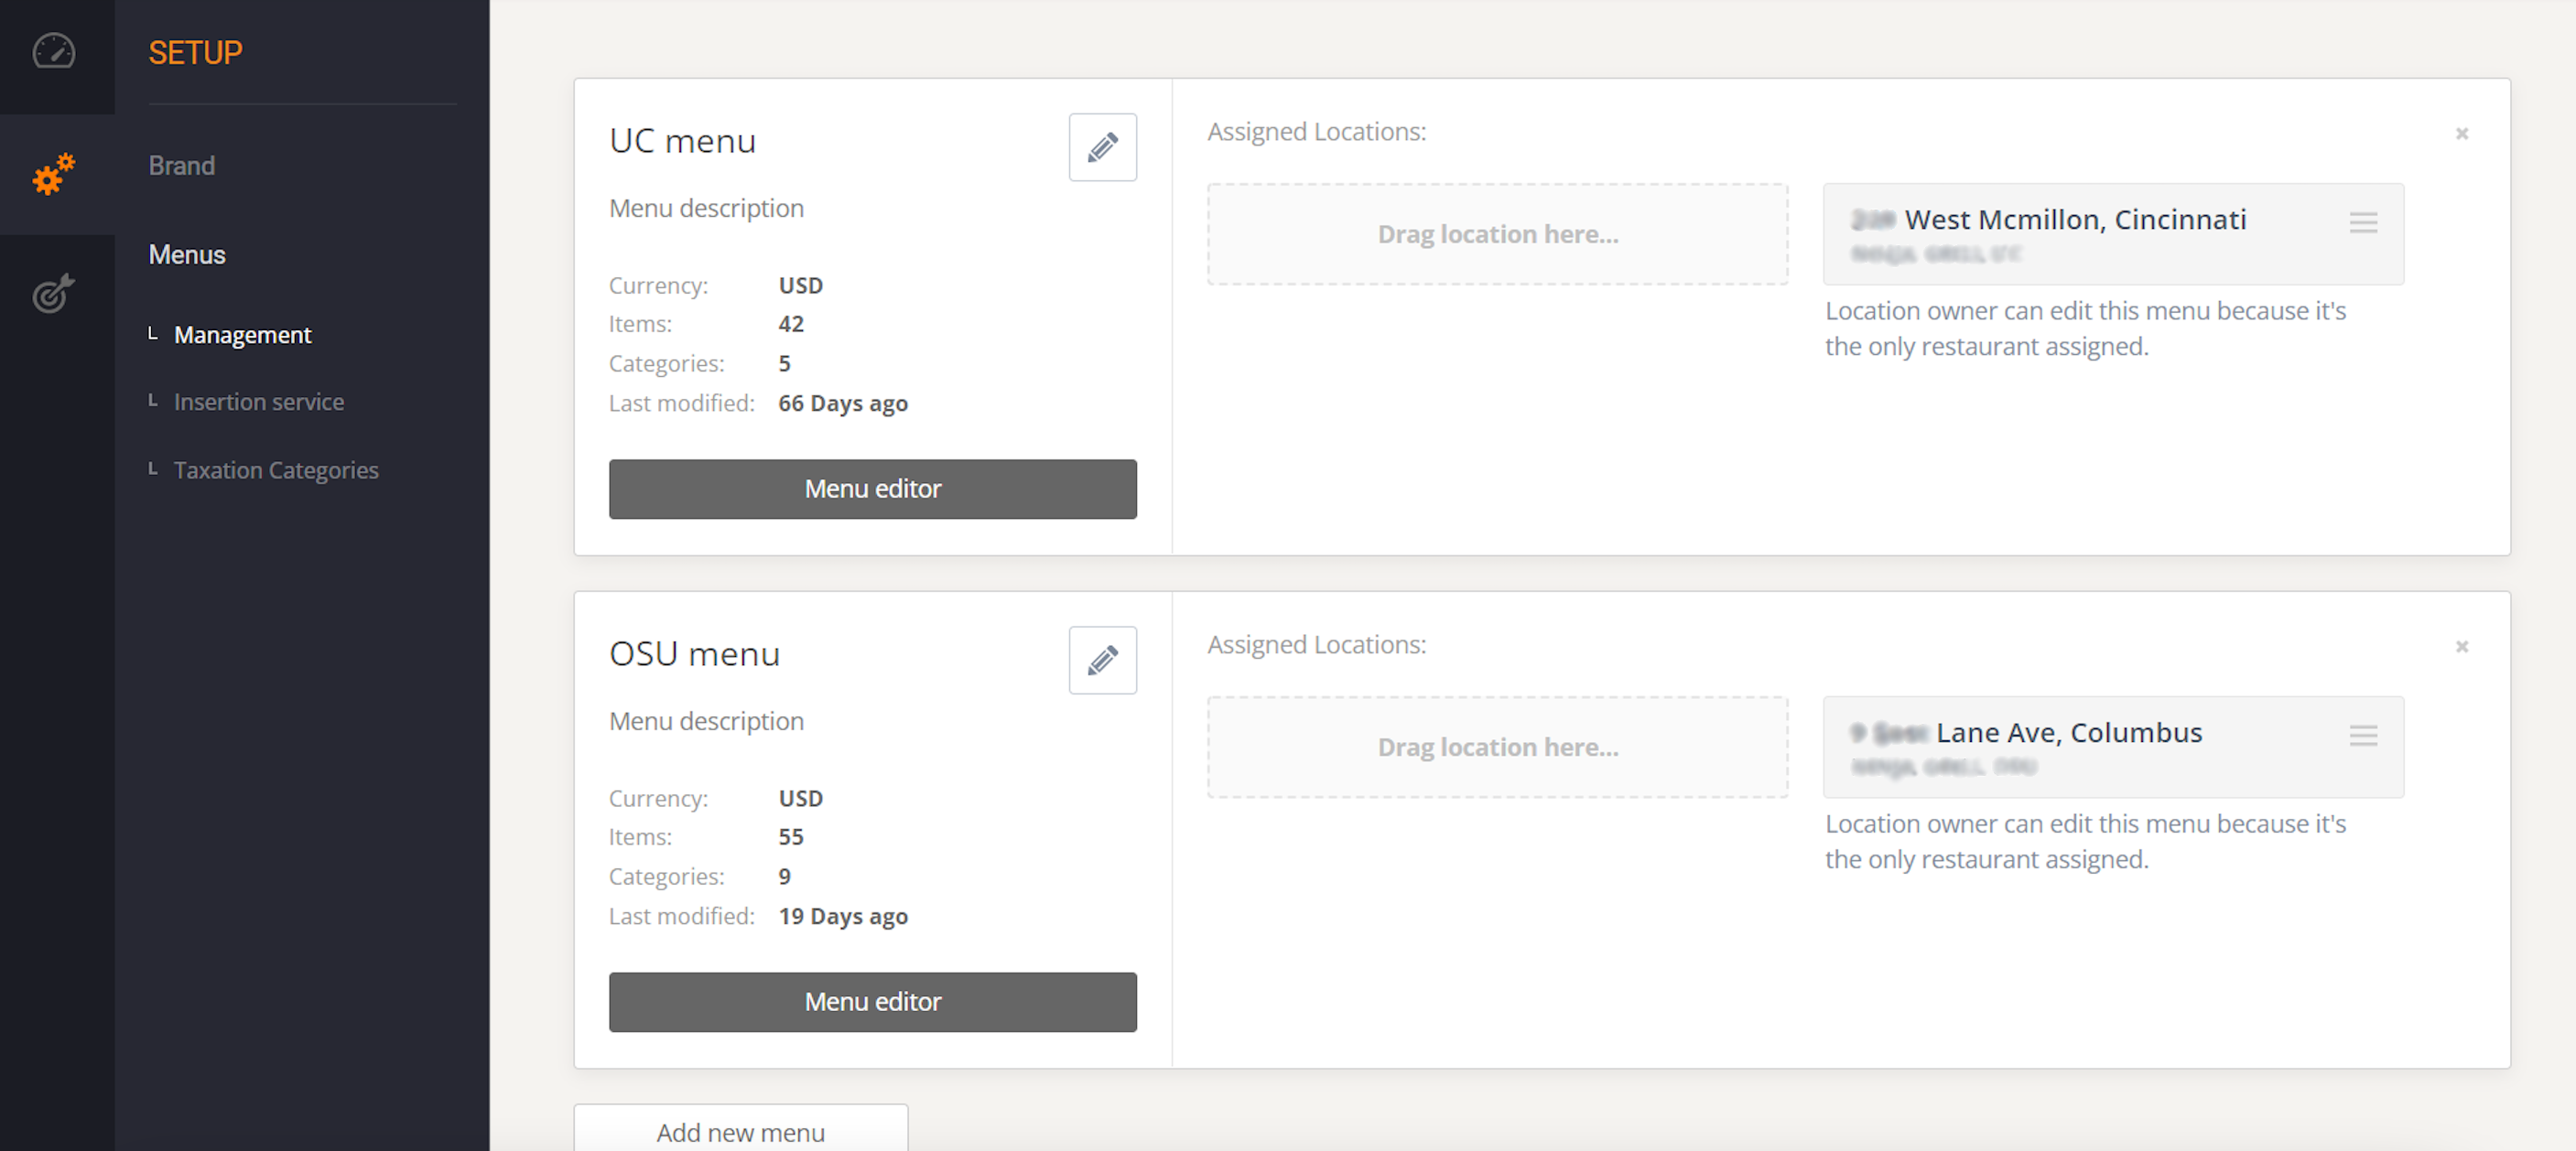Click OSU menu drag location drop zone

pyautogui.click(x=1497, y=747)
